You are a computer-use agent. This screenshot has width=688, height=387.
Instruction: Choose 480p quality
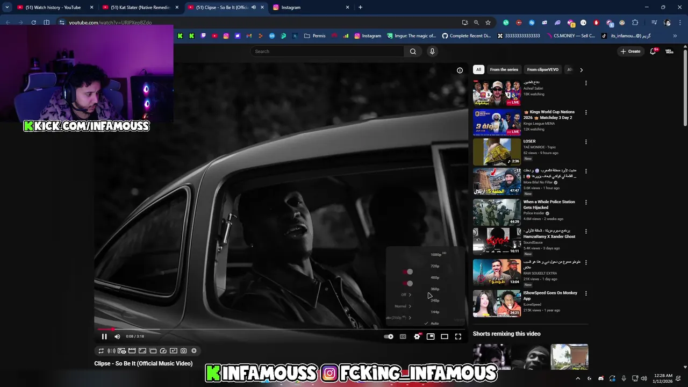pos(435,277)
